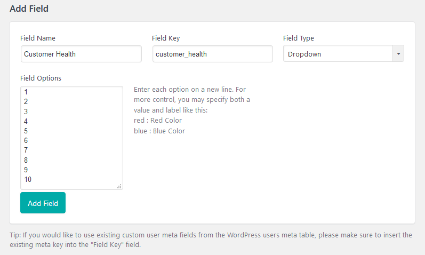Screen dimensions: 425x255
Task: Click the Field Options label
Action: pyautogui.click(x=41, y=78)
